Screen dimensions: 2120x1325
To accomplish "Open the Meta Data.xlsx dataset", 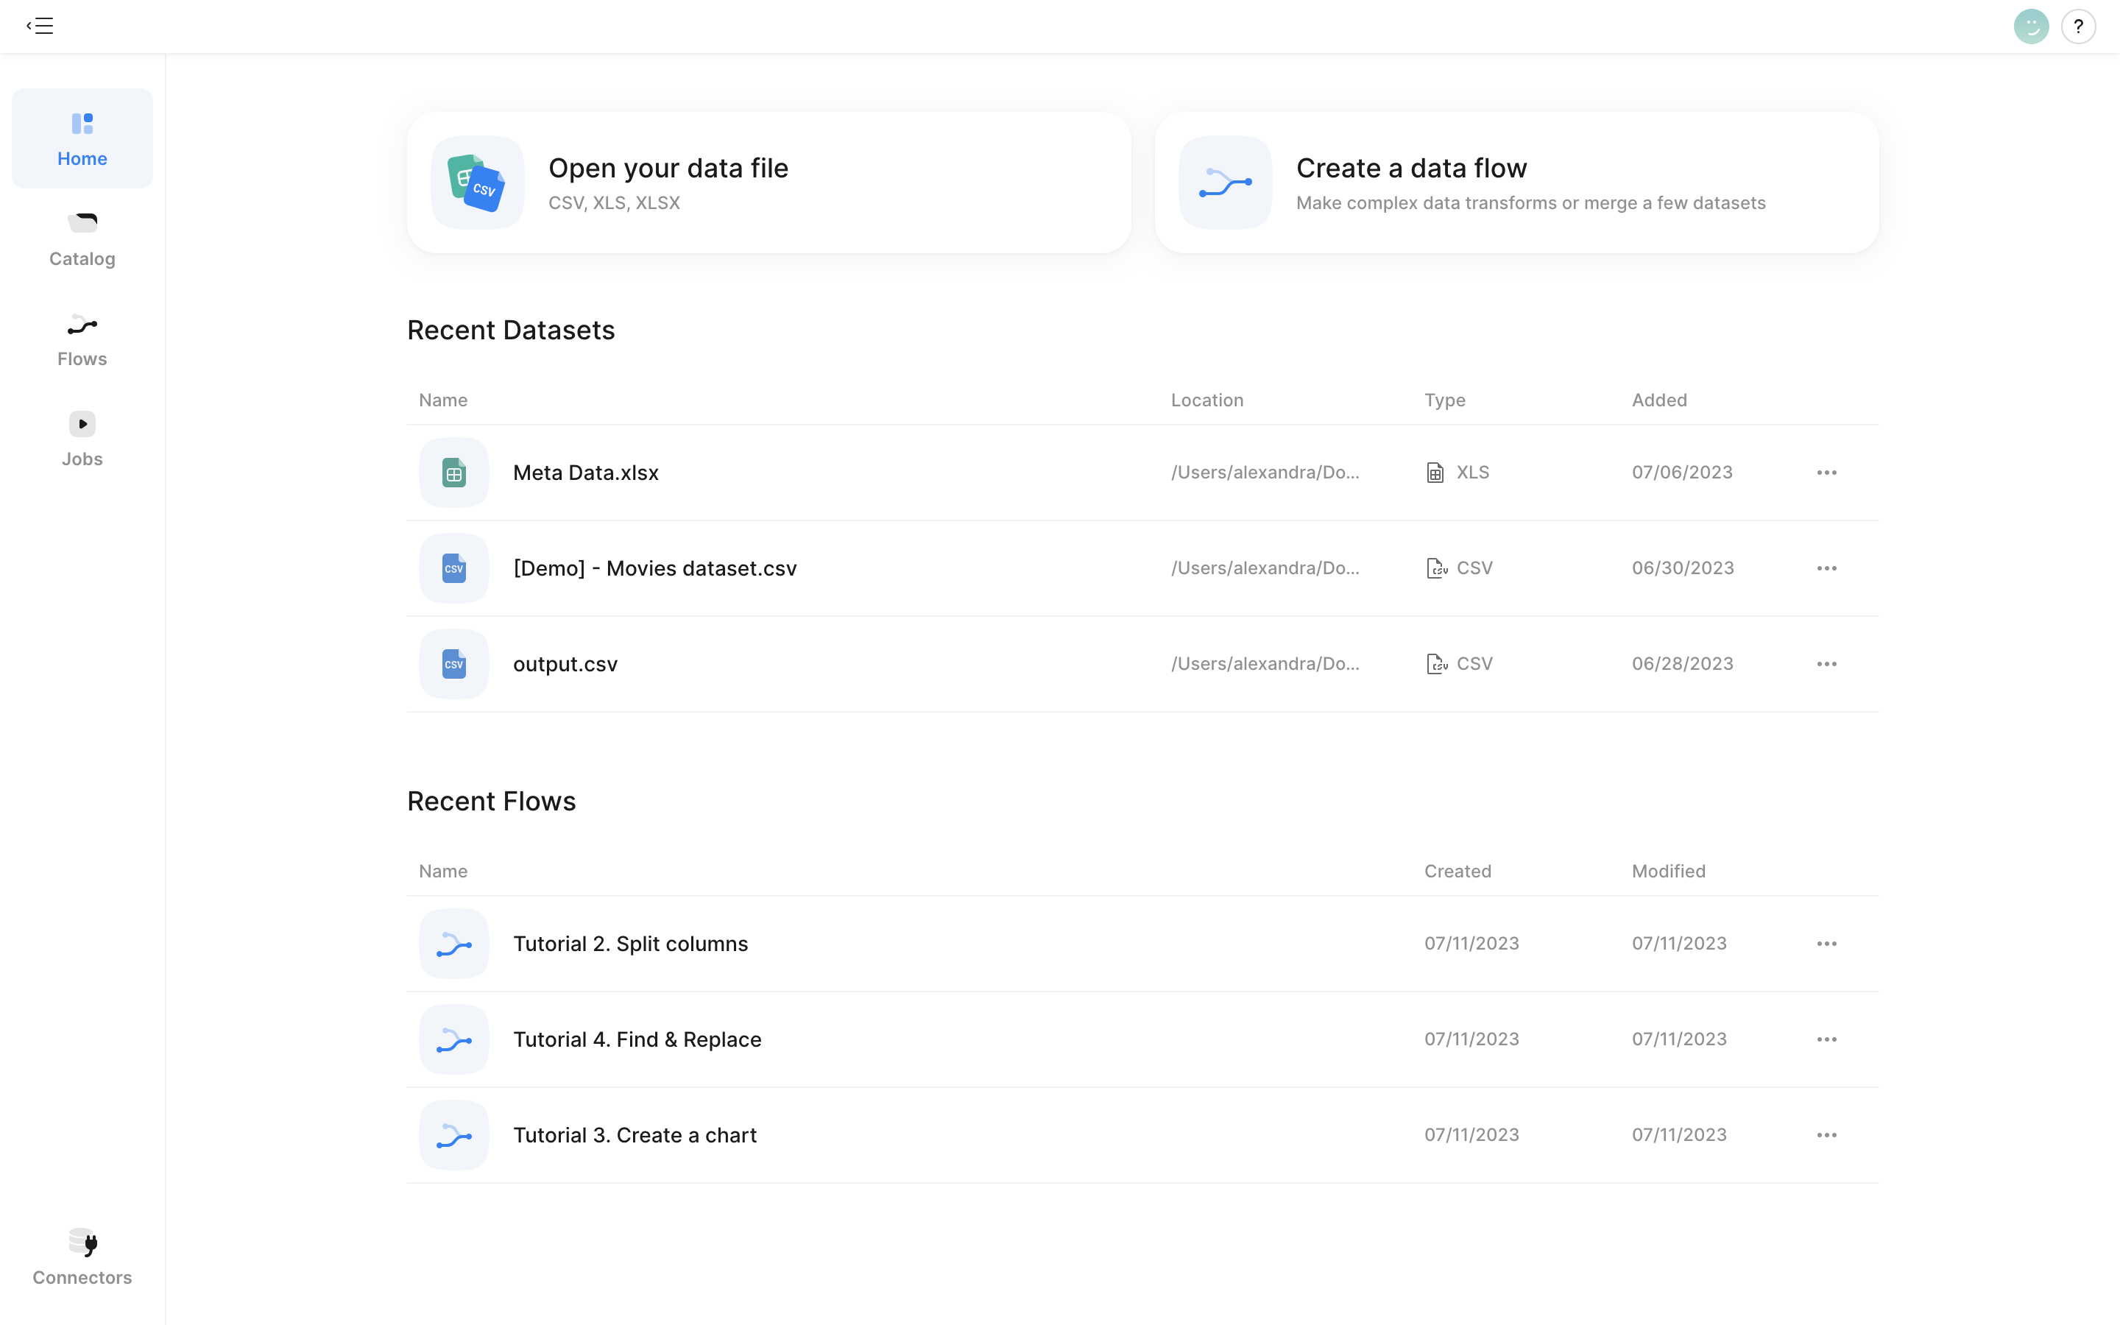I will coord(585,473).
